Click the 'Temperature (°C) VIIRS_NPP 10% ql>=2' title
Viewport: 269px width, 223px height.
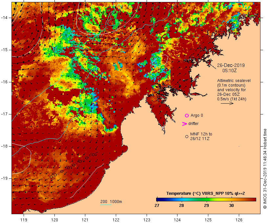(206, 193)
